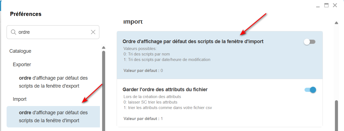Click the 'Garder l'ordre des attributs du fichier' title
The width and height of the screenshot is (344, 131).
(x=165, y=90)
